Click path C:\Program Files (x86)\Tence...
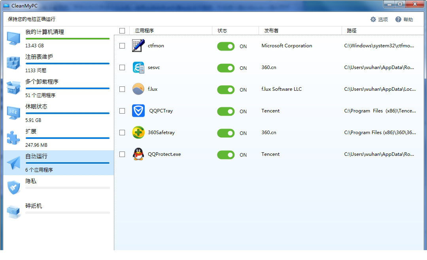Viewport: 427px width, 260px height. pos(380,111)
